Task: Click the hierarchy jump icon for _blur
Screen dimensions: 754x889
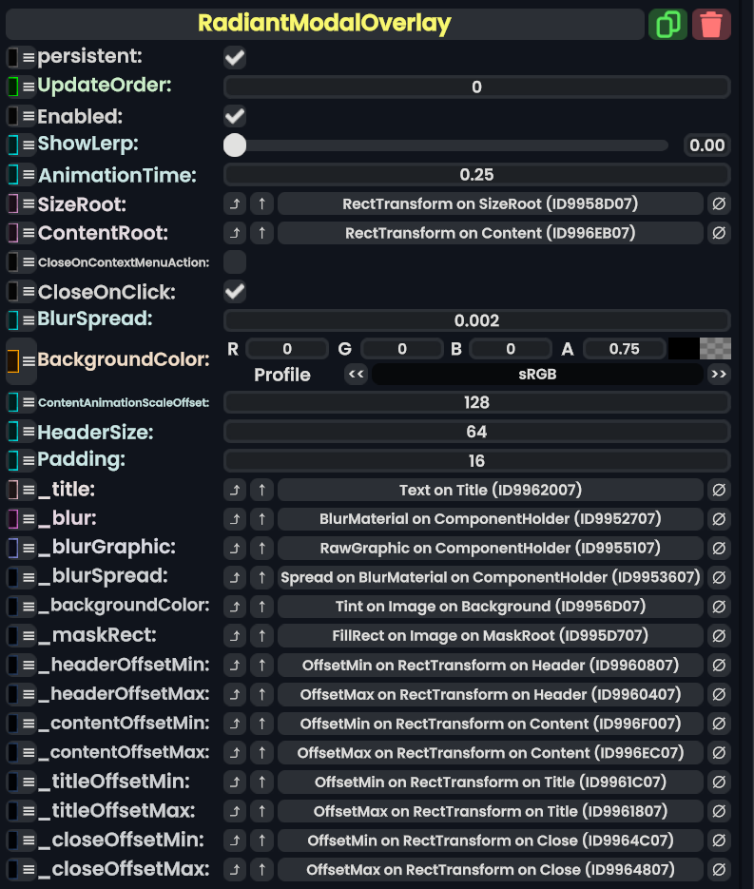Action: pos(235,519)
